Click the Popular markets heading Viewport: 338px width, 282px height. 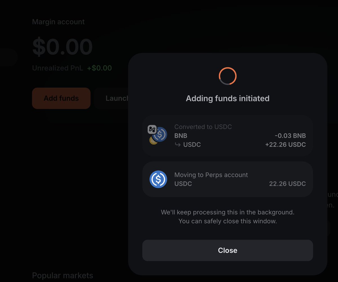pos(63,275)
